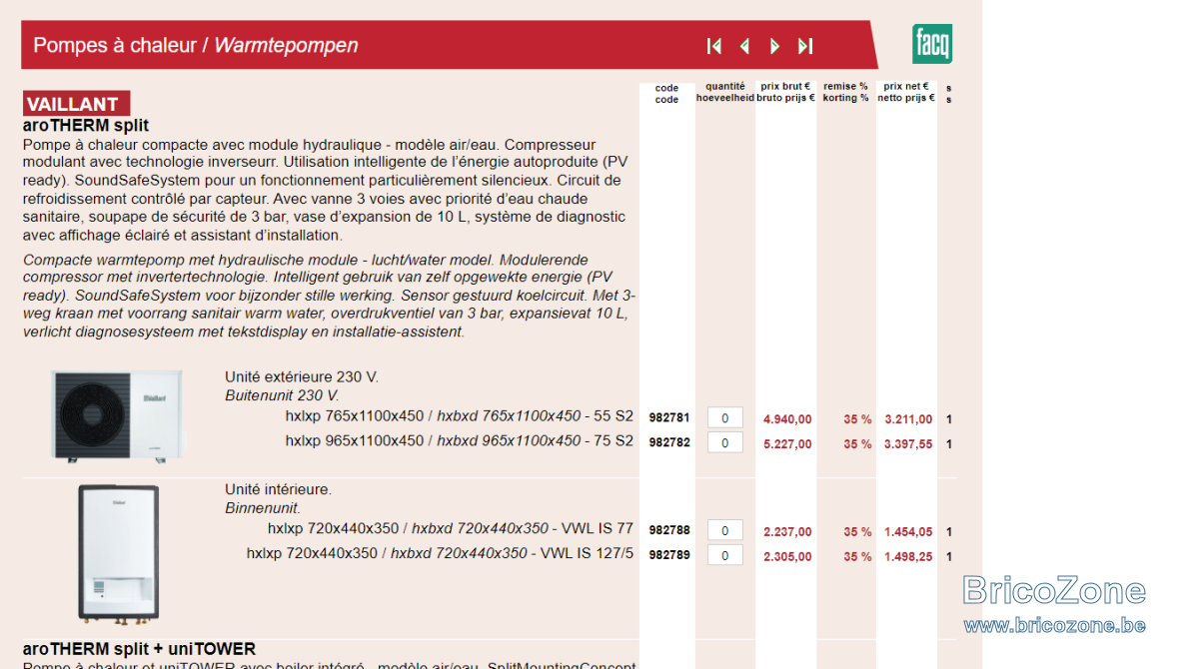Click the 'quantité hoeveelheid' column header

coord(725,92)
